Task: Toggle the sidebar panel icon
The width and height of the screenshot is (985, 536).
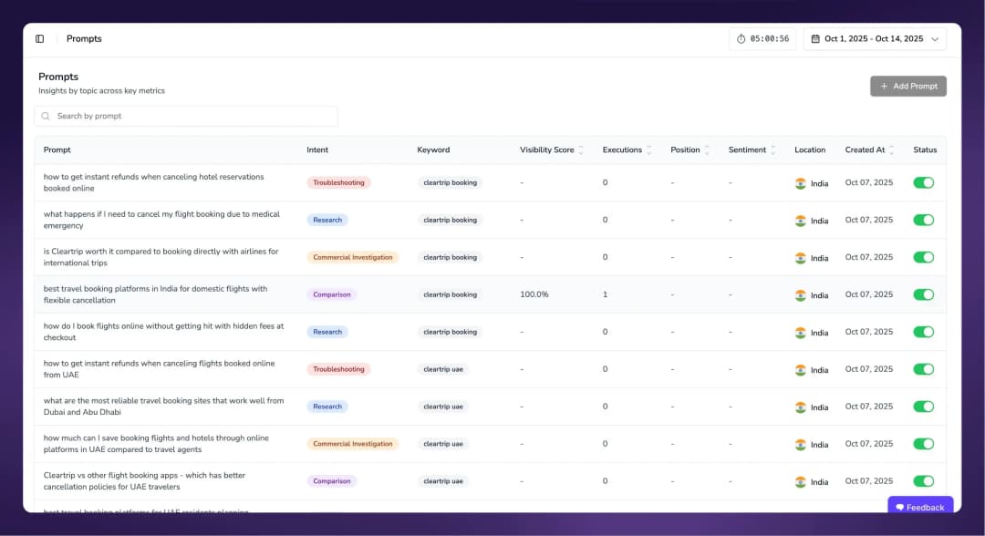Action: tap(40, 39)
